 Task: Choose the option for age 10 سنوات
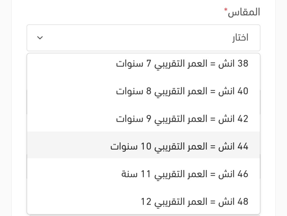pyautogui.click(x=179, y=146)
